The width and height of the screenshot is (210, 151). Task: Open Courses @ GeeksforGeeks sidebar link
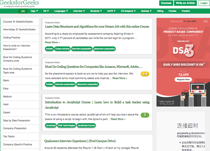[20, 22]
